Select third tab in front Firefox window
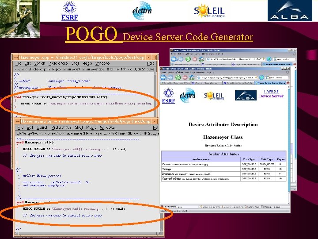The image size is (318, 239). pyautogui.click(x=238, y=83)
